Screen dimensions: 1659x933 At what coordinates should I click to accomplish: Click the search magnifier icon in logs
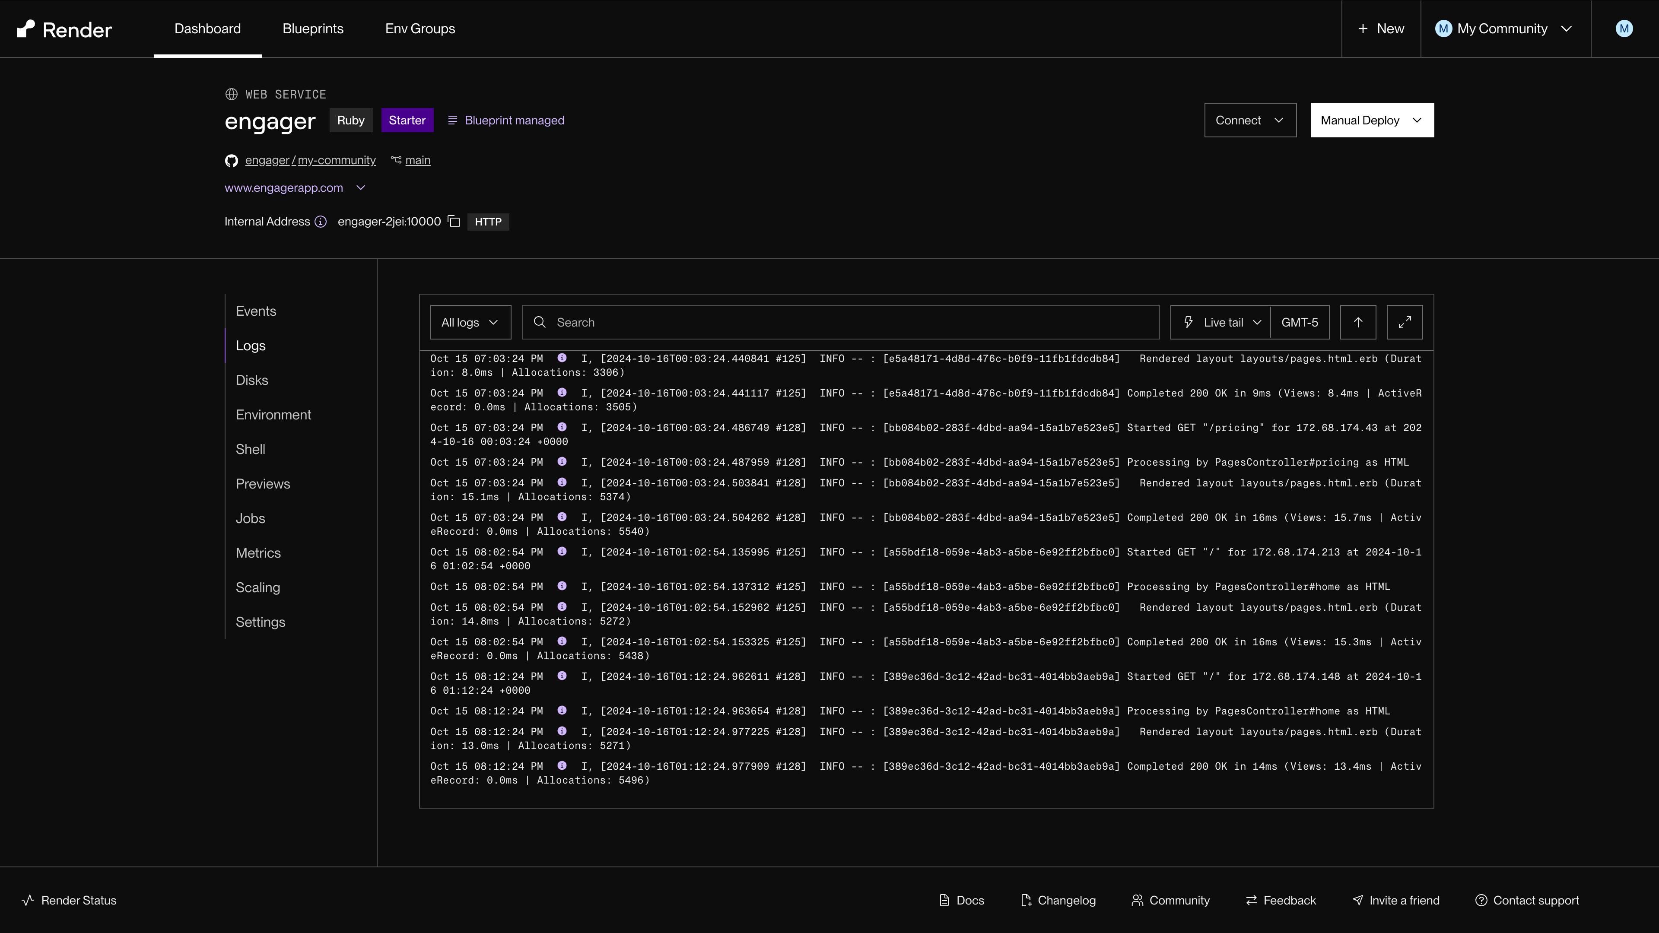pyautogui.click(x=540, y=322)
